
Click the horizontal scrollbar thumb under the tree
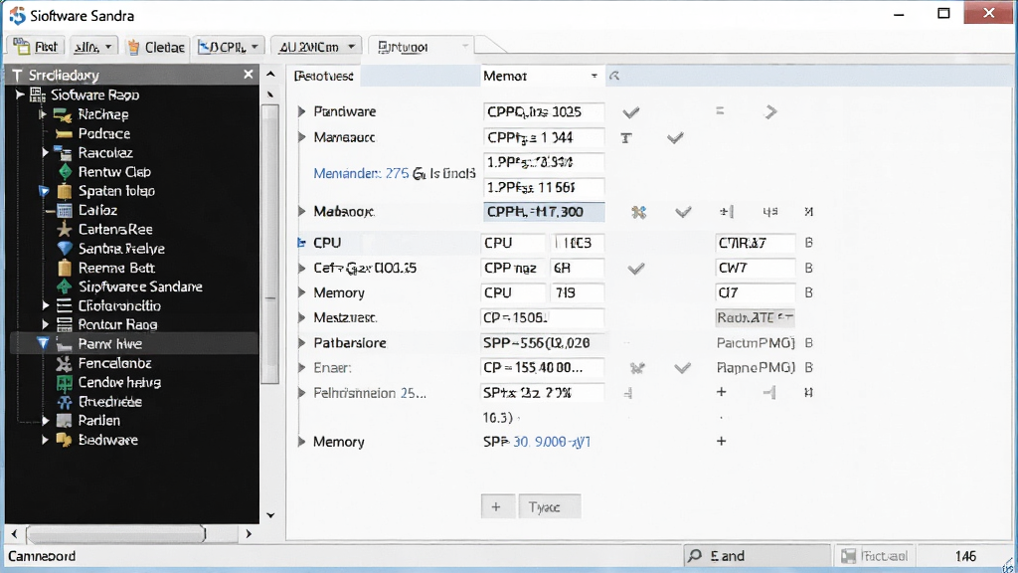115,534
